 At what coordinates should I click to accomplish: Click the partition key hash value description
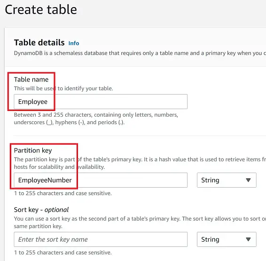click(x=140, y=163)
